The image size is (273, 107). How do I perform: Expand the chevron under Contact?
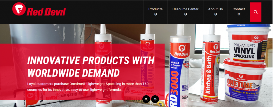click(x=239, y=14)
